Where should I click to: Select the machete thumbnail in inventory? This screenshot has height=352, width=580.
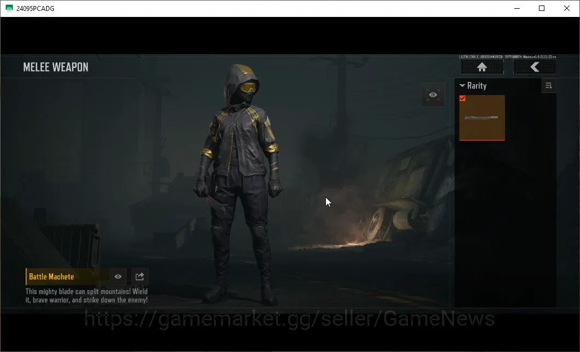pos(482,118)
